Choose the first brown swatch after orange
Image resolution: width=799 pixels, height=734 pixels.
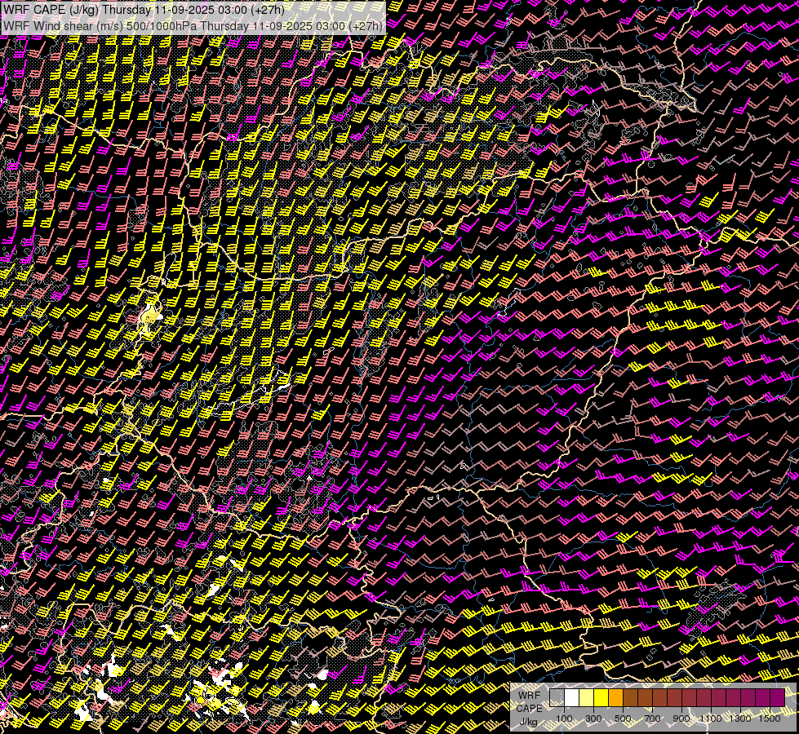click(x=630, y=697)
